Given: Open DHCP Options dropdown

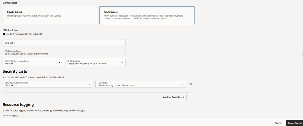Looking at the screenshot, I should click(x=96, y=62).
